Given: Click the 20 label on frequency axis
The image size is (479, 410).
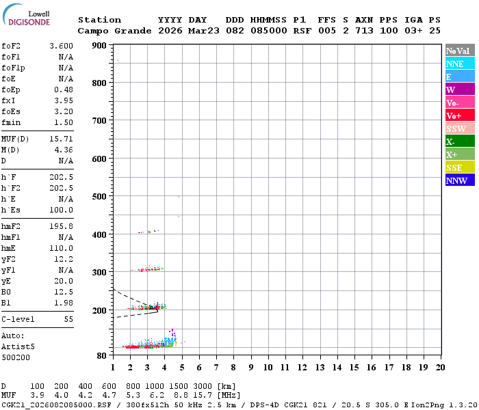Looking at the screenshot, I should coord(441,367).
